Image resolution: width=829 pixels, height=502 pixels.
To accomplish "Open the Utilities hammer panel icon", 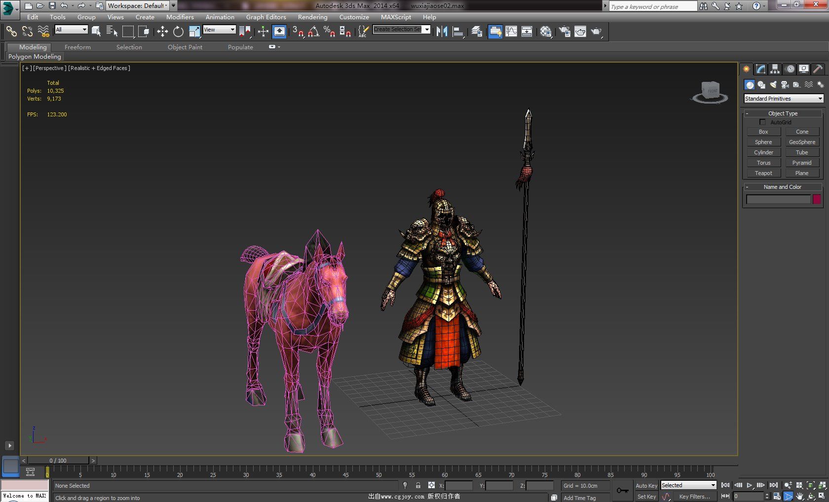I will point(818,69).
